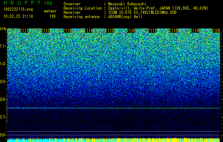Viewport: 223px width, 142px height.
Task: Click the 2117 time marker
Action: 152,31
